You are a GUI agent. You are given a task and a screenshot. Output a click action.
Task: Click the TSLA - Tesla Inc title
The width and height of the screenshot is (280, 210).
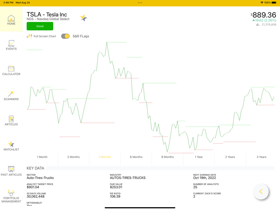47,14
